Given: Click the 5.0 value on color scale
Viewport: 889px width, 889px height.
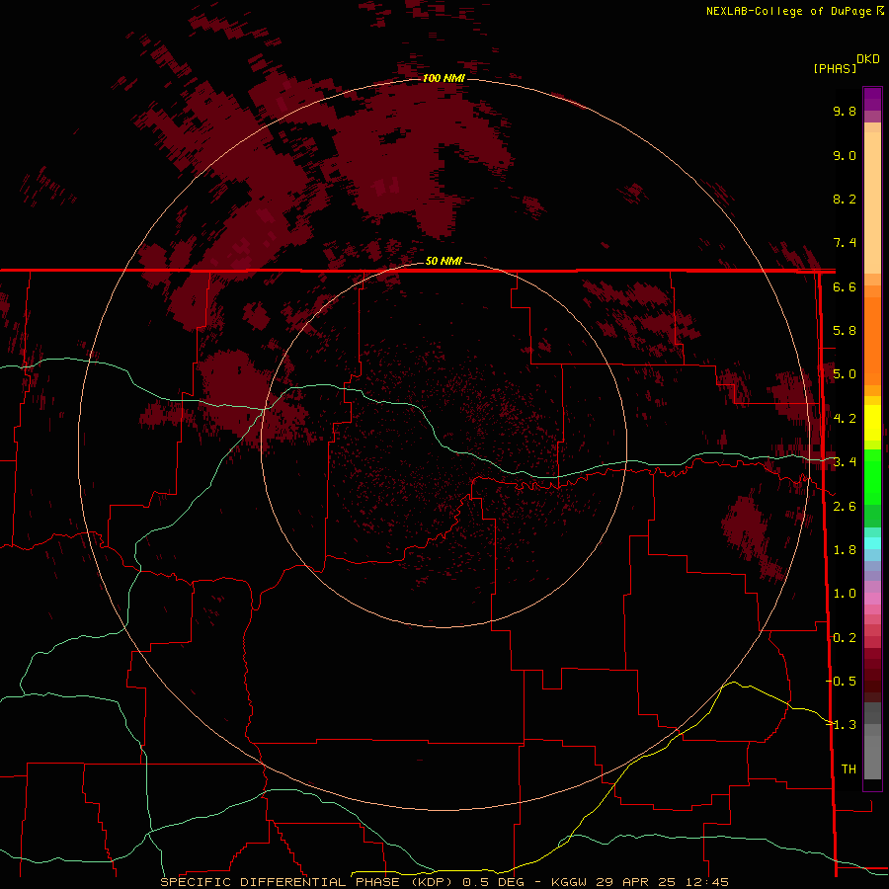Looking at the screenshot, I should click(845, 374).
